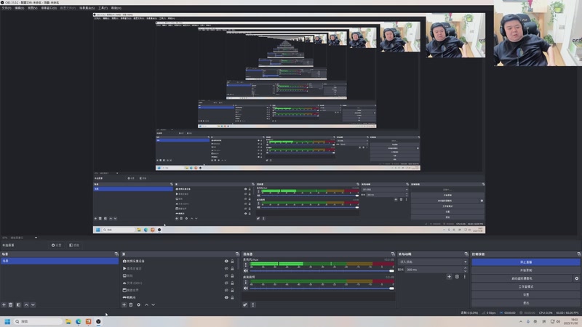Image resolution: width=582 pixels, height=327 pixels.
Task: Show the window capture source via eye
Action: (226, 290)
